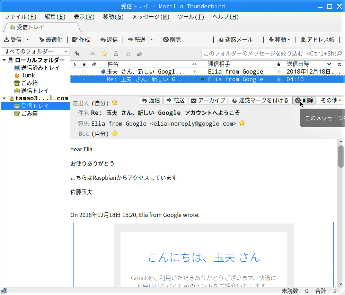This screenshot has width=345, height=295.
Task: Open the ヘルプ(H) menu
Action: (225, 17)
